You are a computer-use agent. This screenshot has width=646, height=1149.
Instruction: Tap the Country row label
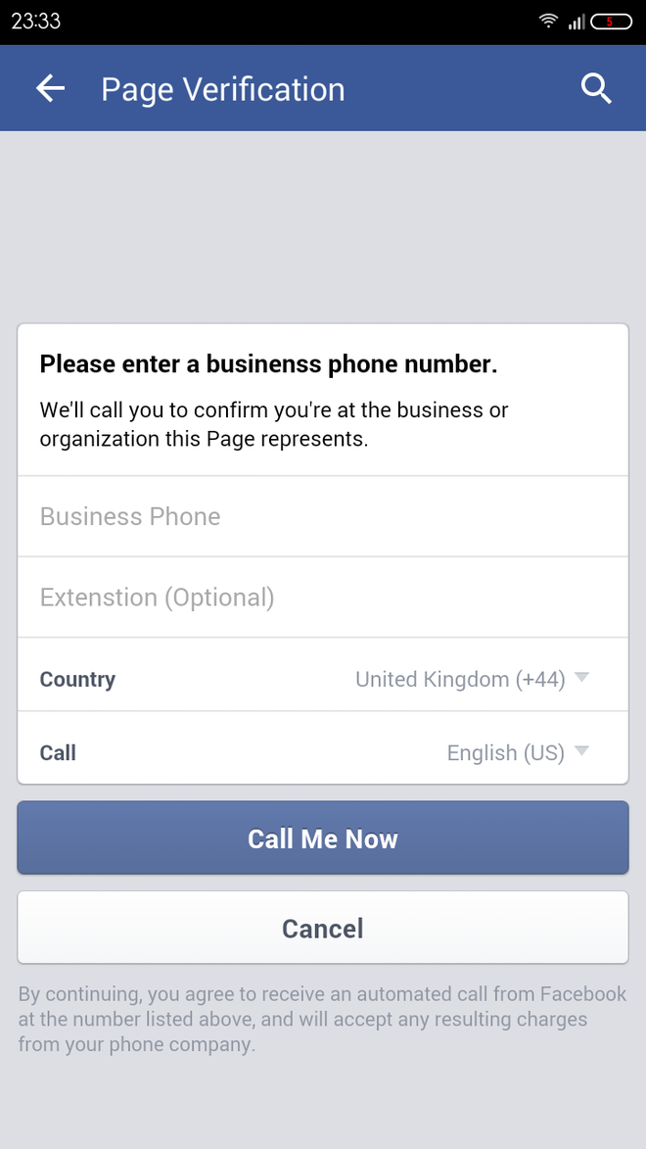coord(77,680)
